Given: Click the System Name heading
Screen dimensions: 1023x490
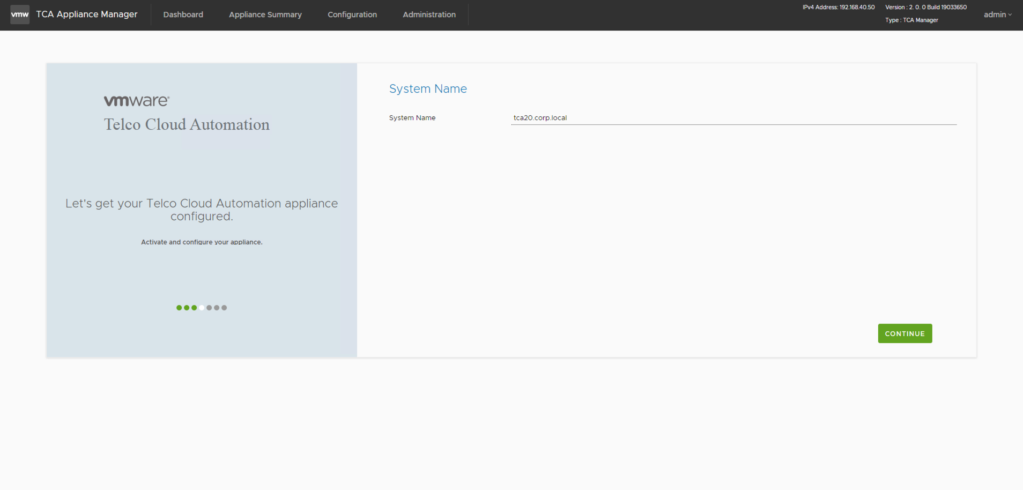Looking at the screenshot, I should pyautogui.click(x=428, y=89).
